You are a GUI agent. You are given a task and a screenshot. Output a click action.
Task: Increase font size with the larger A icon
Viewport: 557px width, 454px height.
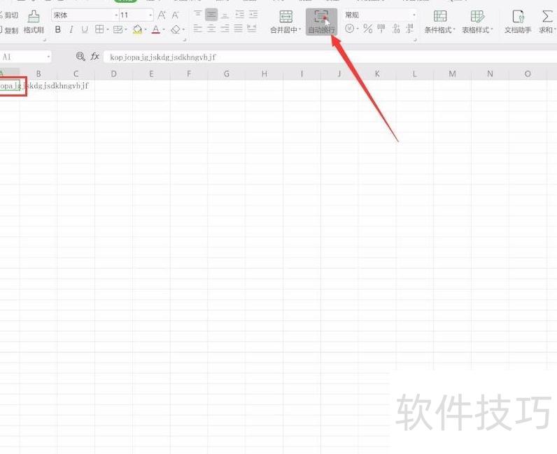click(162, 15)
